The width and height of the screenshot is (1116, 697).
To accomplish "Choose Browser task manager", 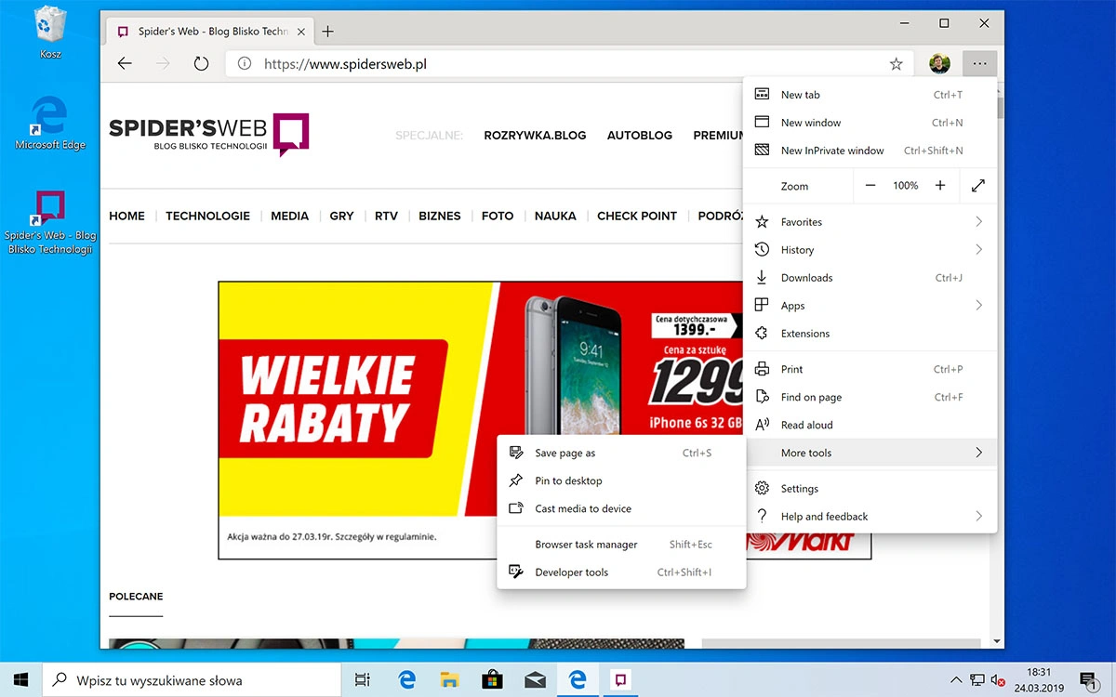I will (621, 545).
